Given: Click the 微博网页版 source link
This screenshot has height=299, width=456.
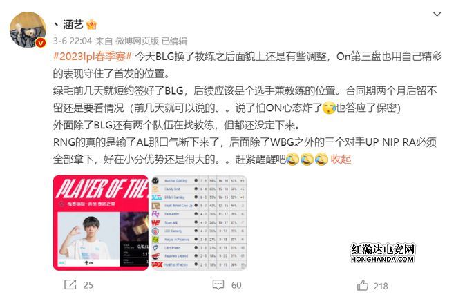Looking at the screenshot, I should [137, 41].
